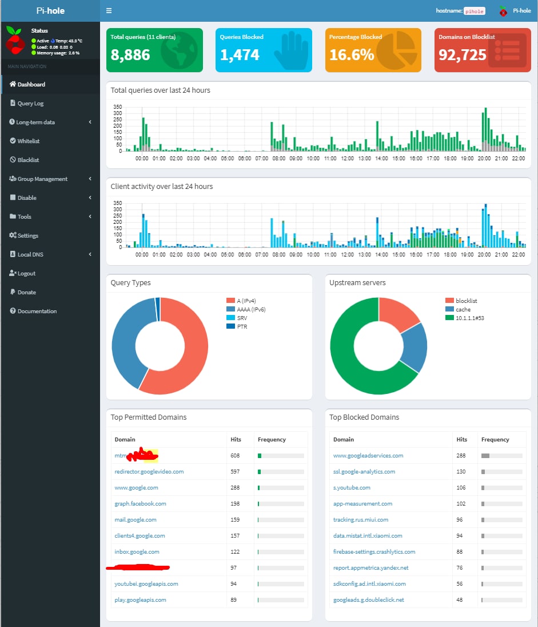538x627 pixels.
Task: Open the Whitelist menu item
Action: click(50, 141)
